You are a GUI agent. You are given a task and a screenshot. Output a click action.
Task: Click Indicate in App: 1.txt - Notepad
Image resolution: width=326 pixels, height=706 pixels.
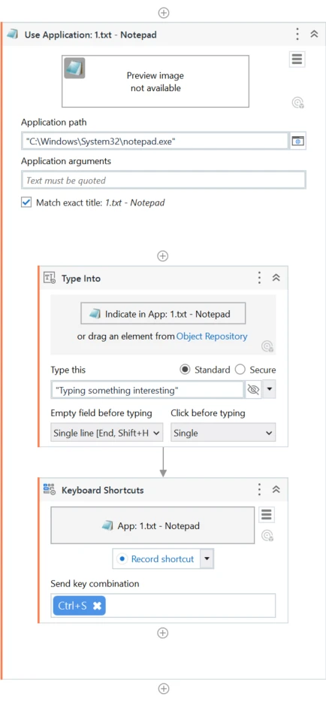[163, 314]
